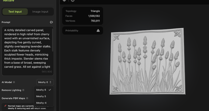209x111 pixels.
Task: Click the carved lavender panel 3D model
Action: (x=147, y=61)
